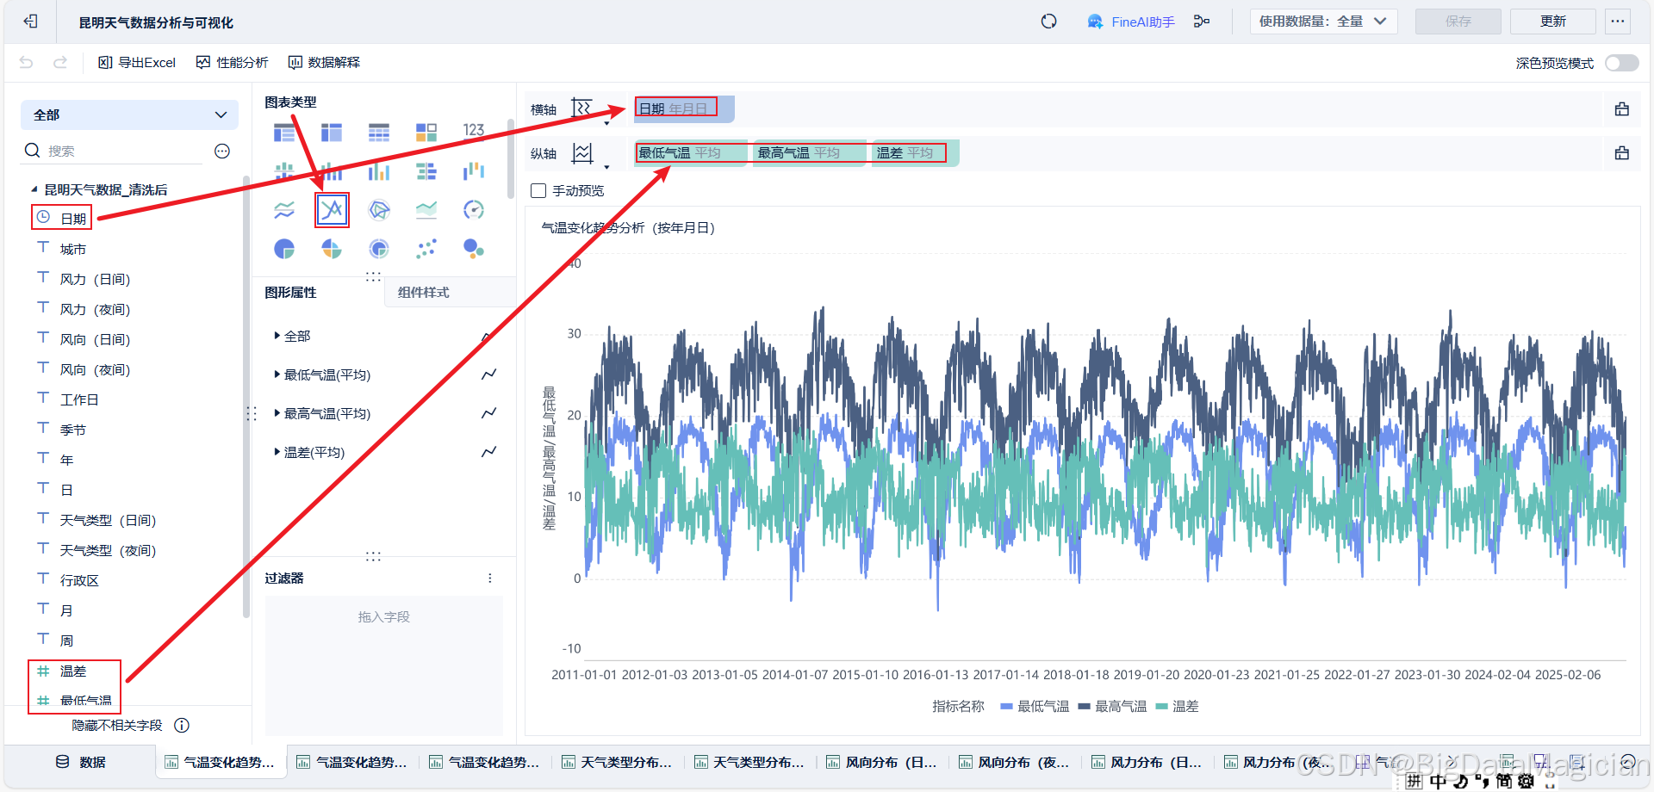Select the grouped table chart type icon
Image resolution: width=1654 pixels, height=792 pixels.
284,132
